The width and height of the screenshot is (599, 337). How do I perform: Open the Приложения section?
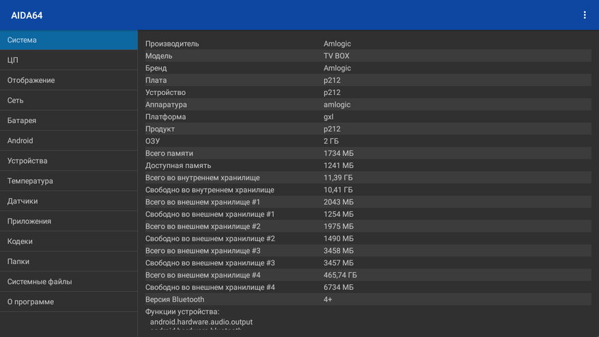point(69,221)
